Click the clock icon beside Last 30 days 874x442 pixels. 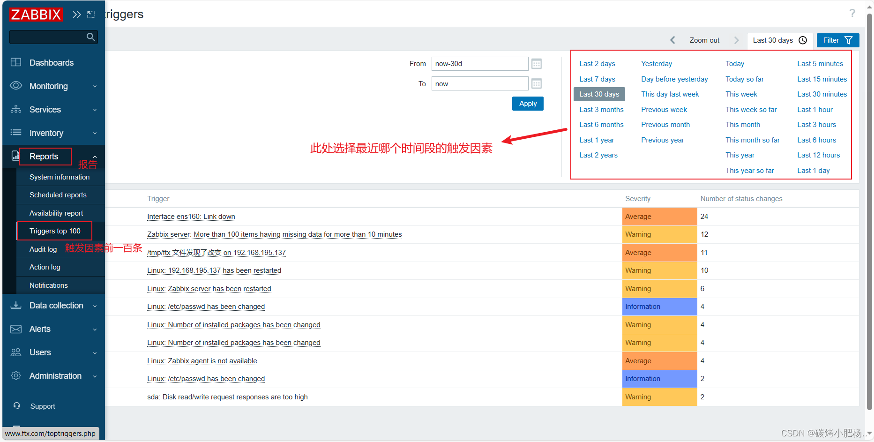(803, 40)
